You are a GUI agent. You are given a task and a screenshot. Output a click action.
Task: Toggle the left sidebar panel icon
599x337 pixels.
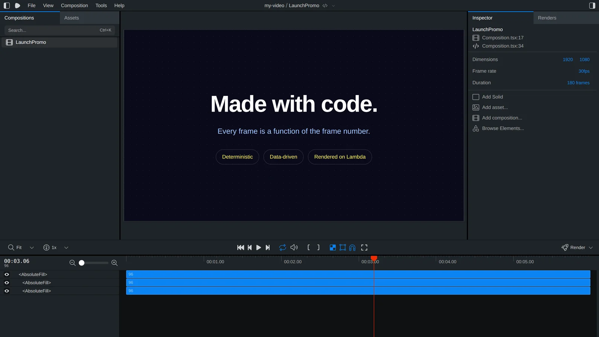pos(7,6)
